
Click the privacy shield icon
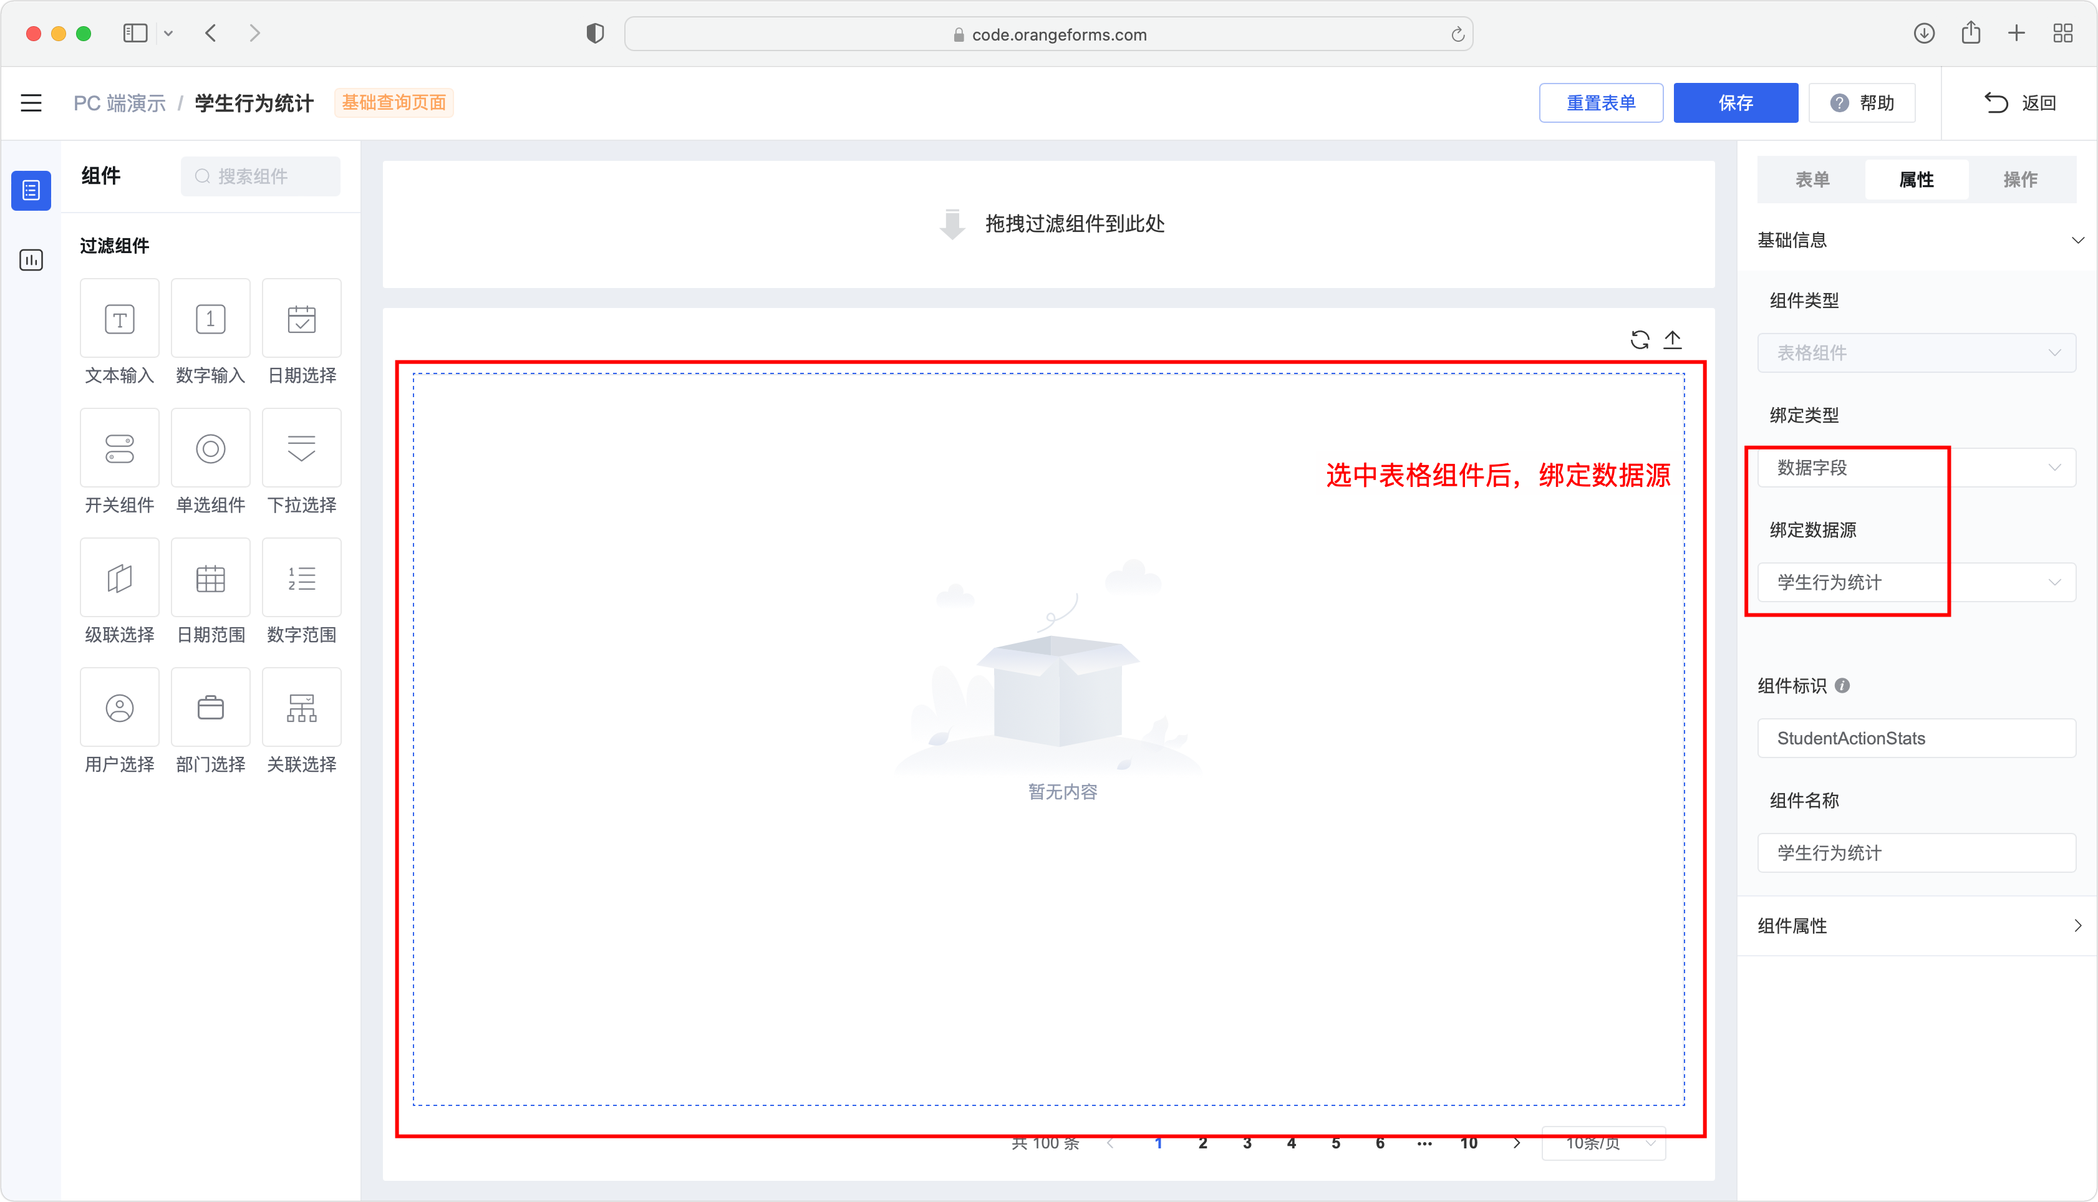coord(596,34)
